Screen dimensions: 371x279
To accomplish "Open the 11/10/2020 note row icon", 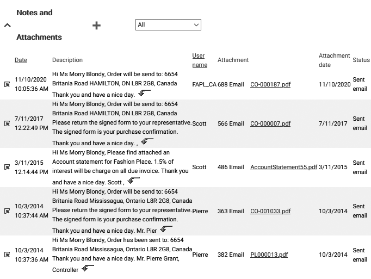I will coord(7,84).
